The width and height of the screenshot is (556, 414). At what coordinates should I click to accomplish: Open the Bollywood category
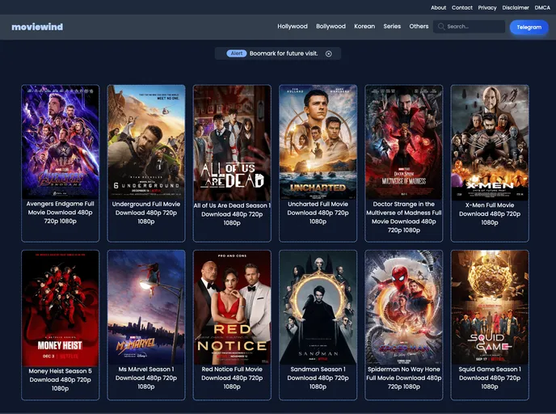(x=331, y=26)
